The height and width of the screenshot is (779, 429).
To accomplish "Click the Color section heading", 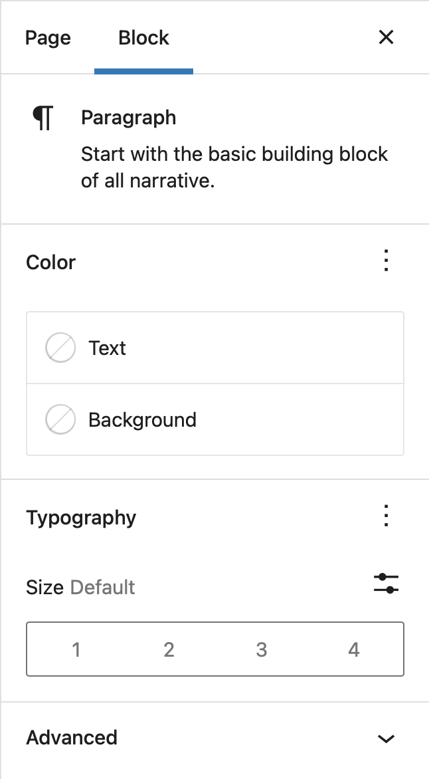I will click(x=51, y=263).
